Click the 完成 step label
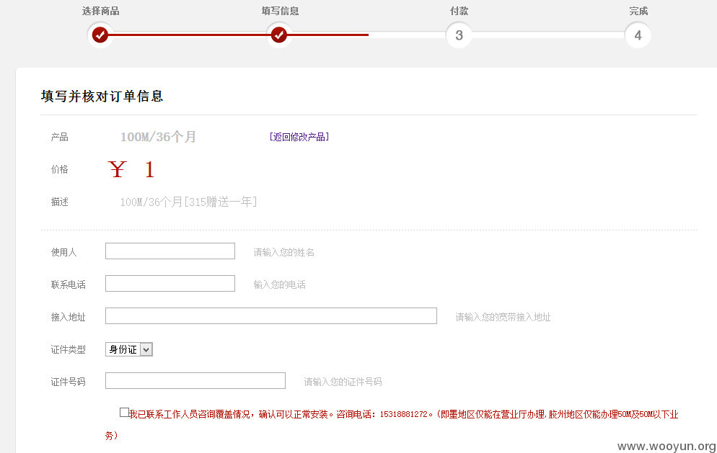Image resolution: width=717 pixels, height=453 pixels. 638,11
